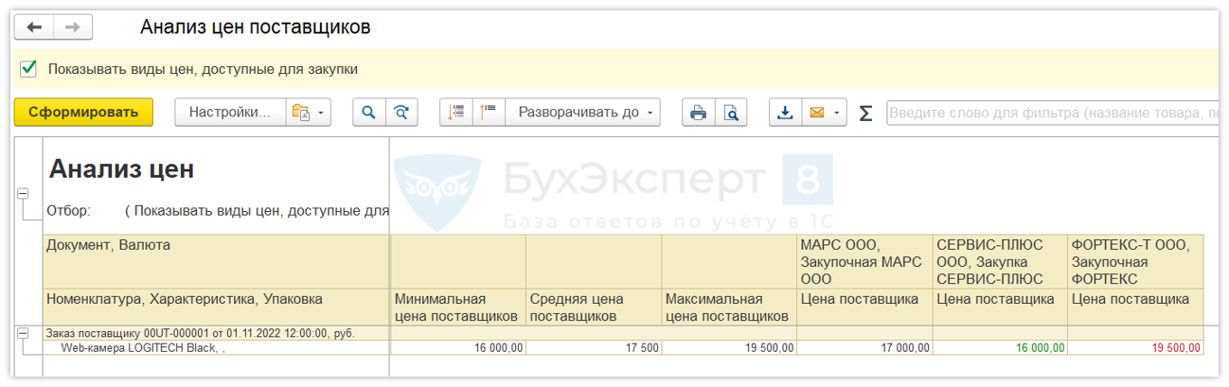This screenshot has height=387, width=1229.
Task: Click the Отбор: filter label
Action: pos(68,210)
